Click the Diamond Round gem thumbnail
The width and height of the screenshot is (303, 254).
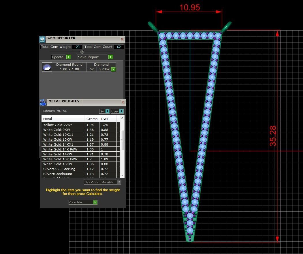tap(47, 67)
